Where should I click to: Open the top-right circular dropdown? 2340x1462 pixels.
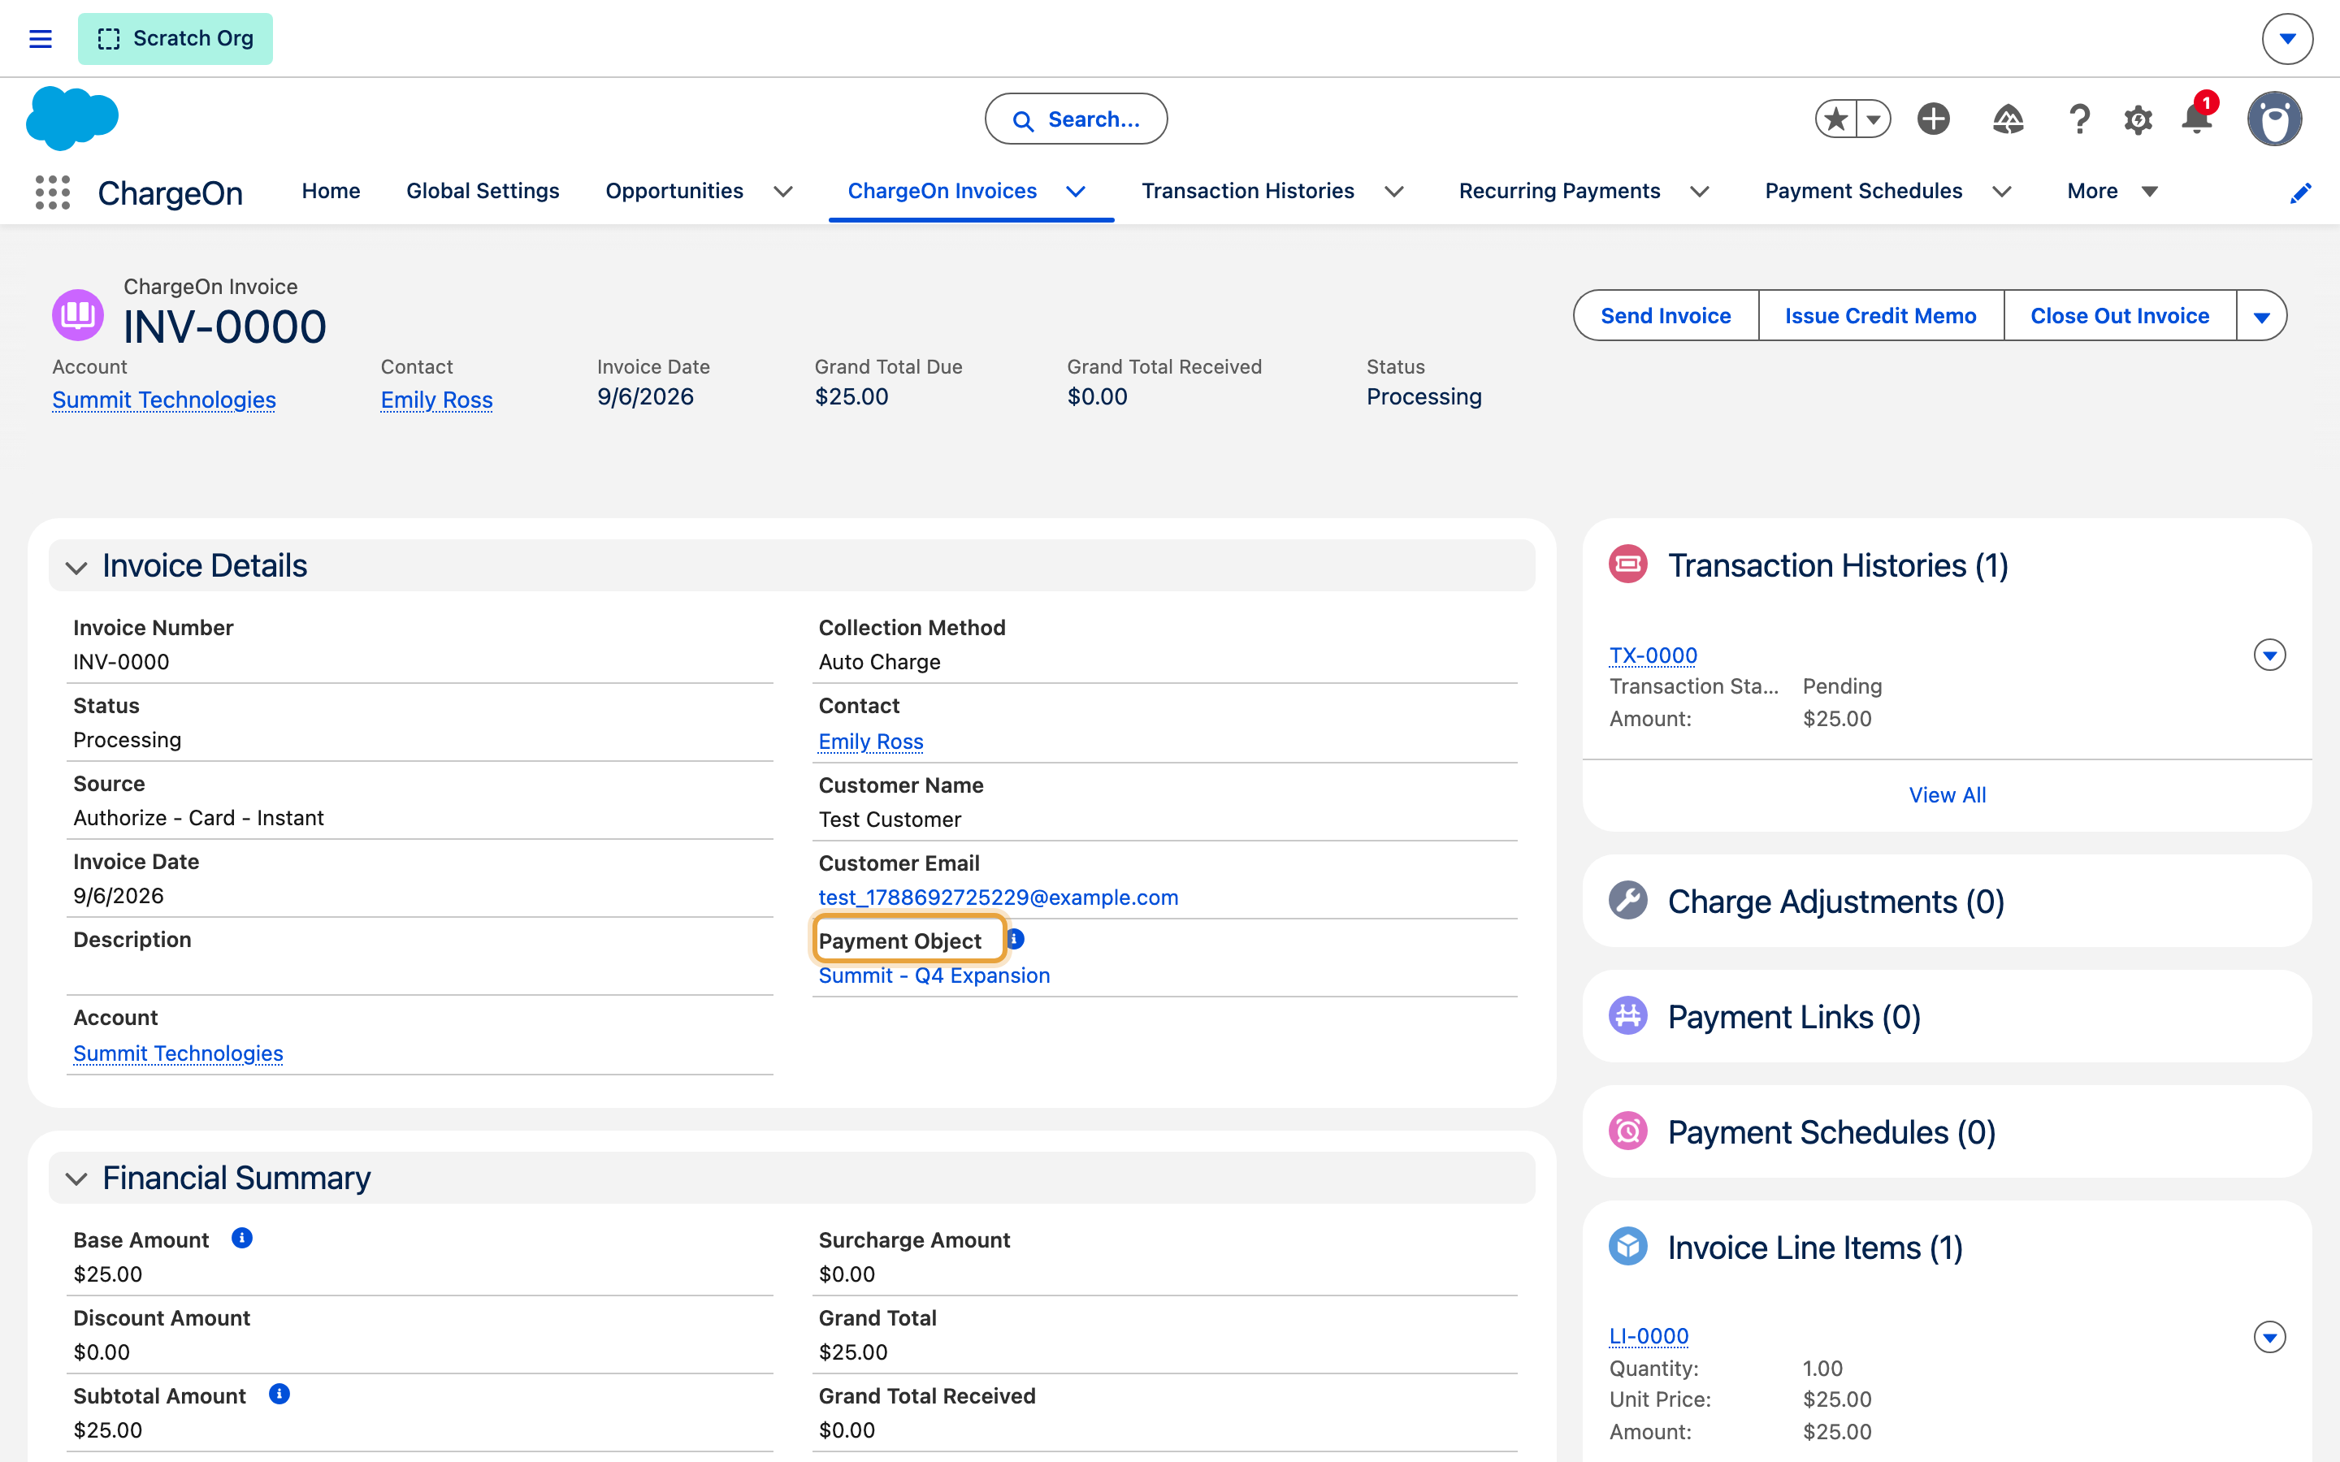coord(2287,39)
